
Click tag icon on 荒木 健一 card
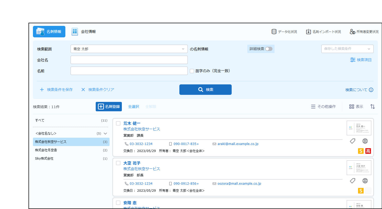(x=352, y=141)
